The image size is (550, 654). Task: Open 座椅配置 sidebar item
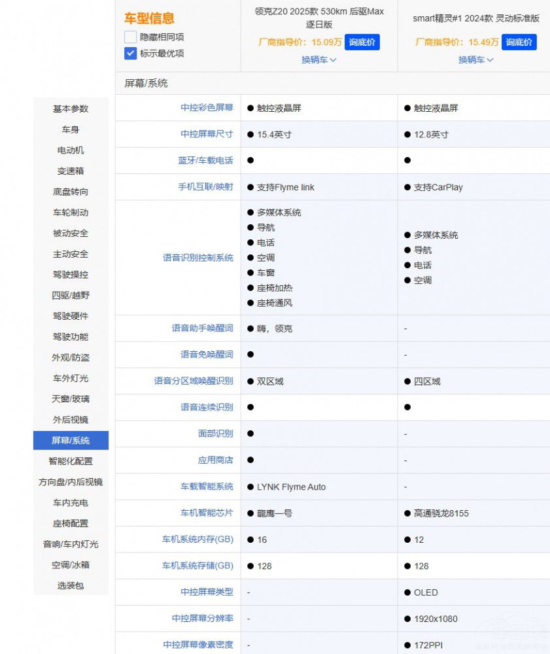(x=71, y=523)
